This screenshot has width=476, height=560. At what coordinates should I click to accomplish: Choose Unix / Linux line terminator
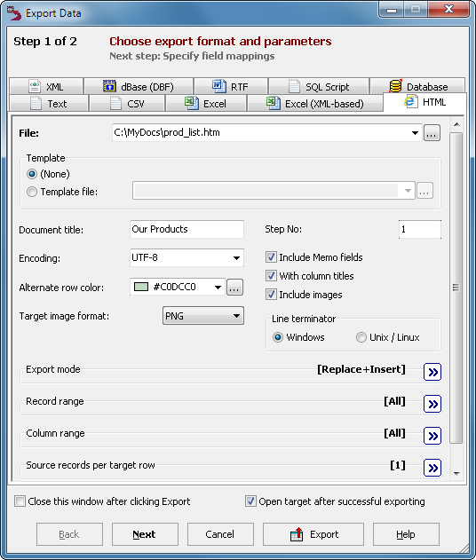[x=361, y=337]
